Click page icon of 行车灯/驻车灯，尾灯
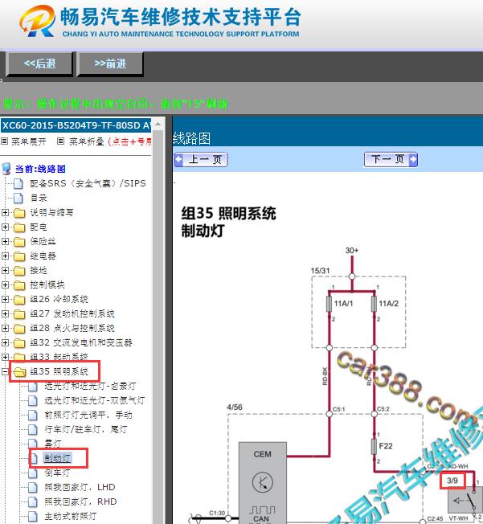The image size is (483, 524). 33,429
